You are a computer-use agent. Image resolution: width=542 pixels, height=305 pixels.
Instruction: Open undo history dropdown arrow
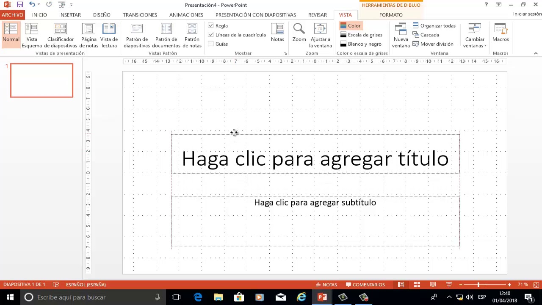coord(39,5)
